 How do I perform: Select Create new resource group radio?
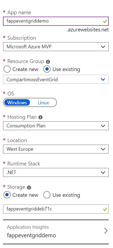pyautogui.click(x=7, y=69)
